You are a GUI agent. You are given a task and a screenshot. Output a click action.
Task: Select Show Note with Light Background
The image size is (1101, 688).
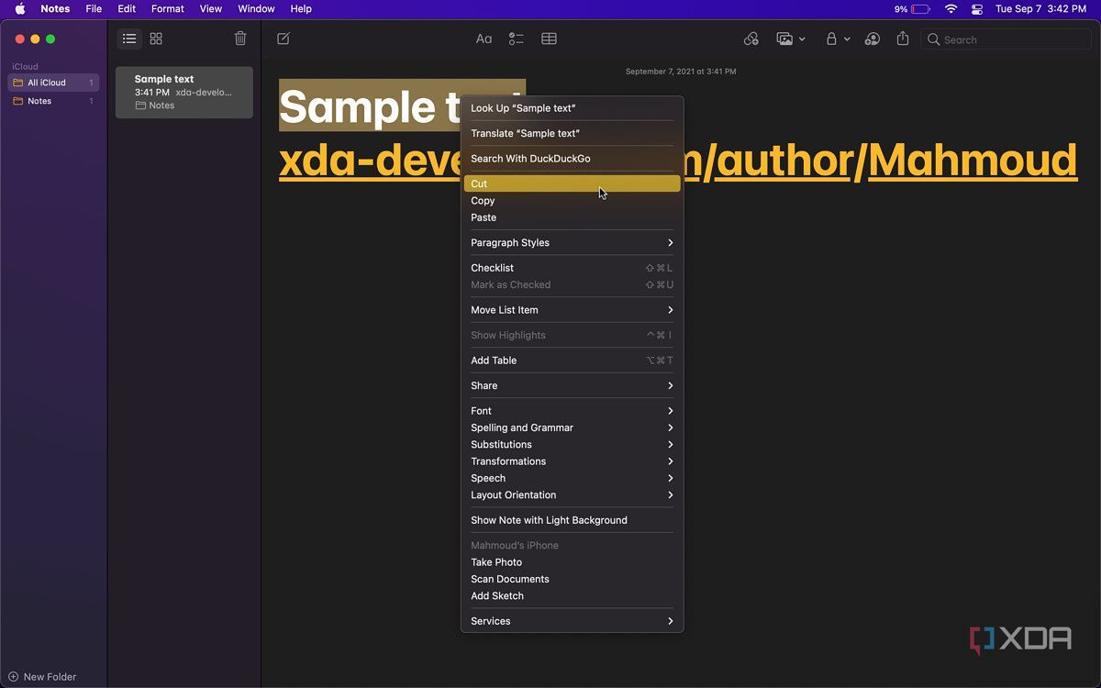549,520
